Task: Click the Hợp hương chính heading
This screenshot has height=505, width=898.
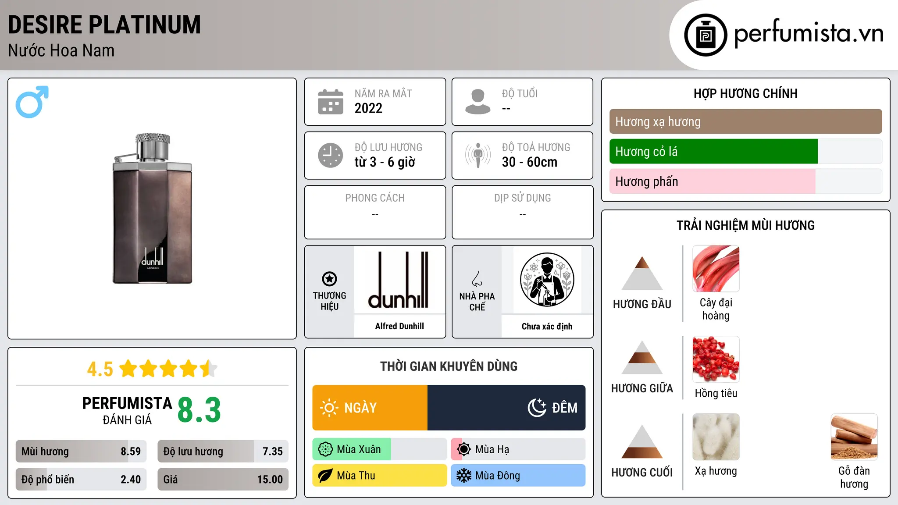Action: (745, 93)
